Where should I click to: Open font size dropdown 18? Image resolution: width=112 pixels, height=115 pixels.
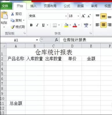(x=78, y=16)
